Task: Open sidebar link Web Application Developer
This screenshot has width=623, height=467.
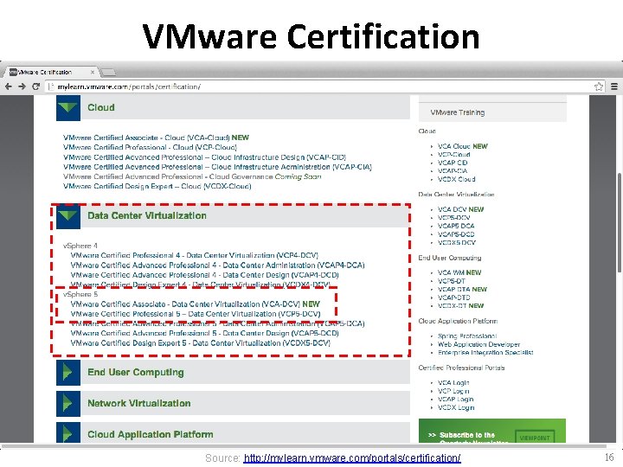Action: click(x=478, y=344)
